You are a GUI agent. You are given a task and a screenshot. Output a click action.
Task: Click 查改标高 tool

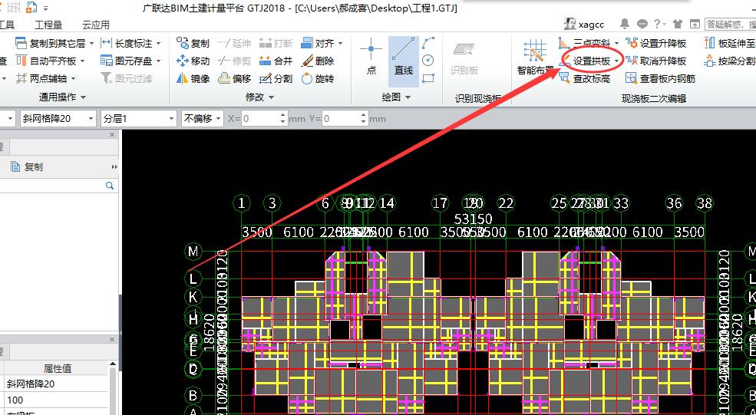coord(584,78)
